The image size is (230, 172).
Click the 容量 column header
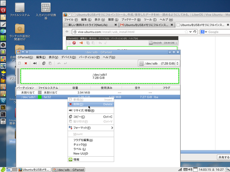75,88
